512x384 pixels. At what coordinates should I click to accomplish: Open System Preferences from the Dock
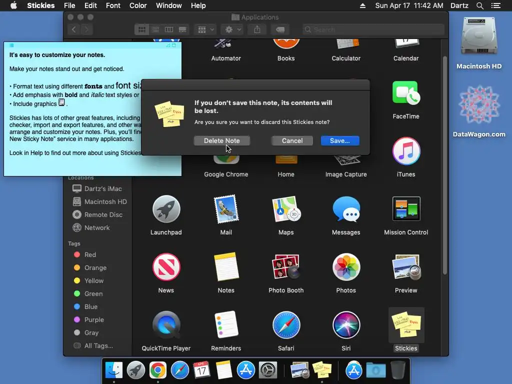coord(268,370)
